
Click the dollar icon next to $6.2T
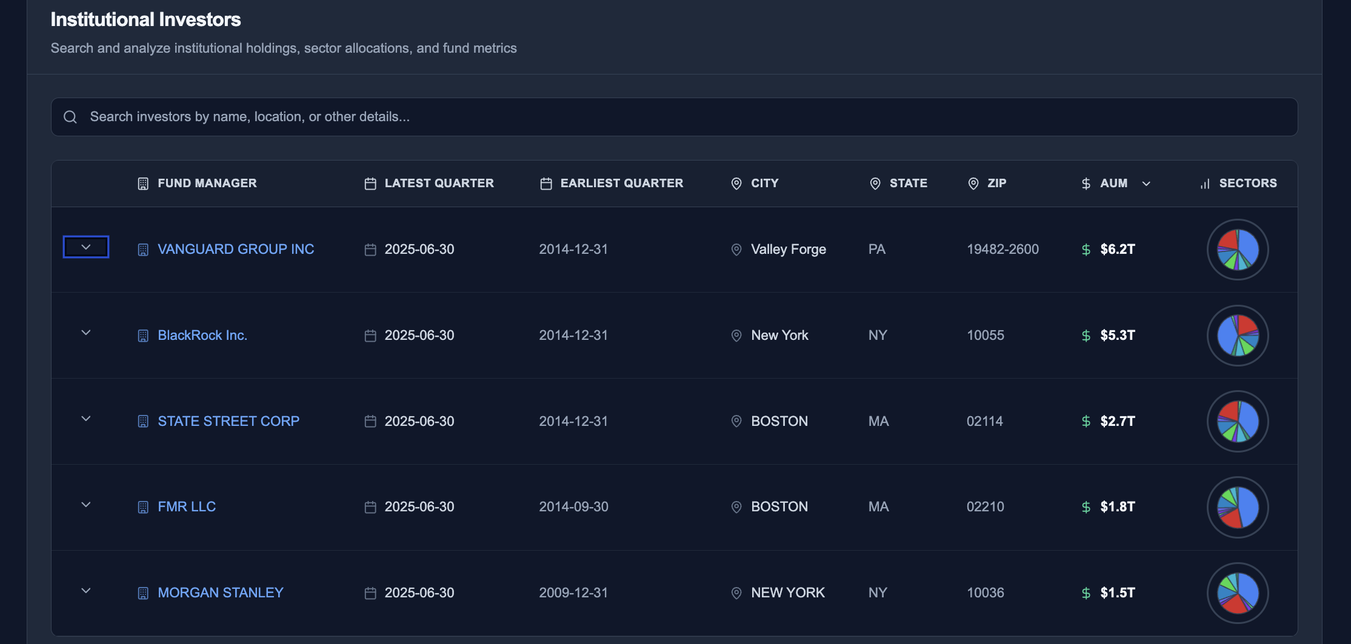pyautogui.click(x=1085, y=249)
